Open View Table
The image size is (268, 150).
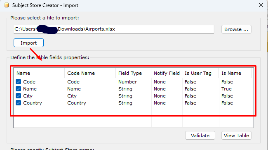(x=236, y=136)
